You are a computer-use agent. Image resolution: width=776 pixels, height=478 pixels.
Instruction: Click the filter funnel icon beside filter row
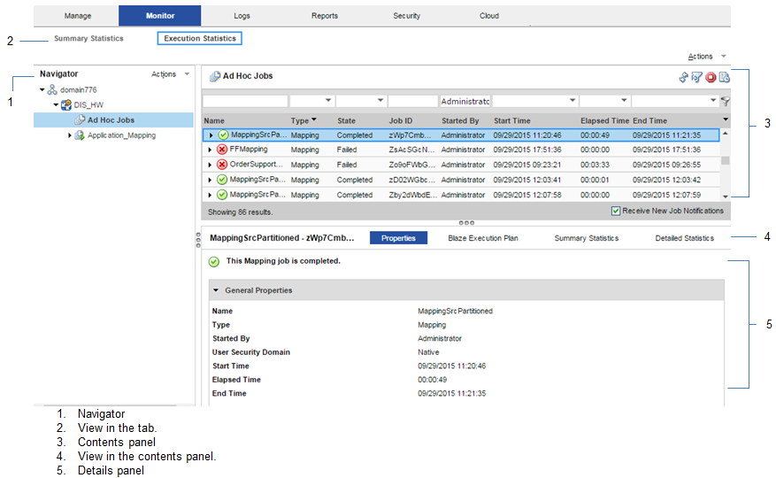(x=726, y=102)
